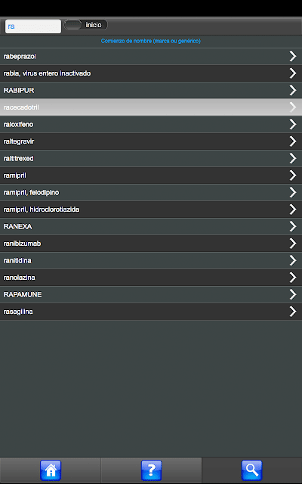302x484 pixels.
Task: Click chevron next to raltitrexed
Action: click(293, 158)
